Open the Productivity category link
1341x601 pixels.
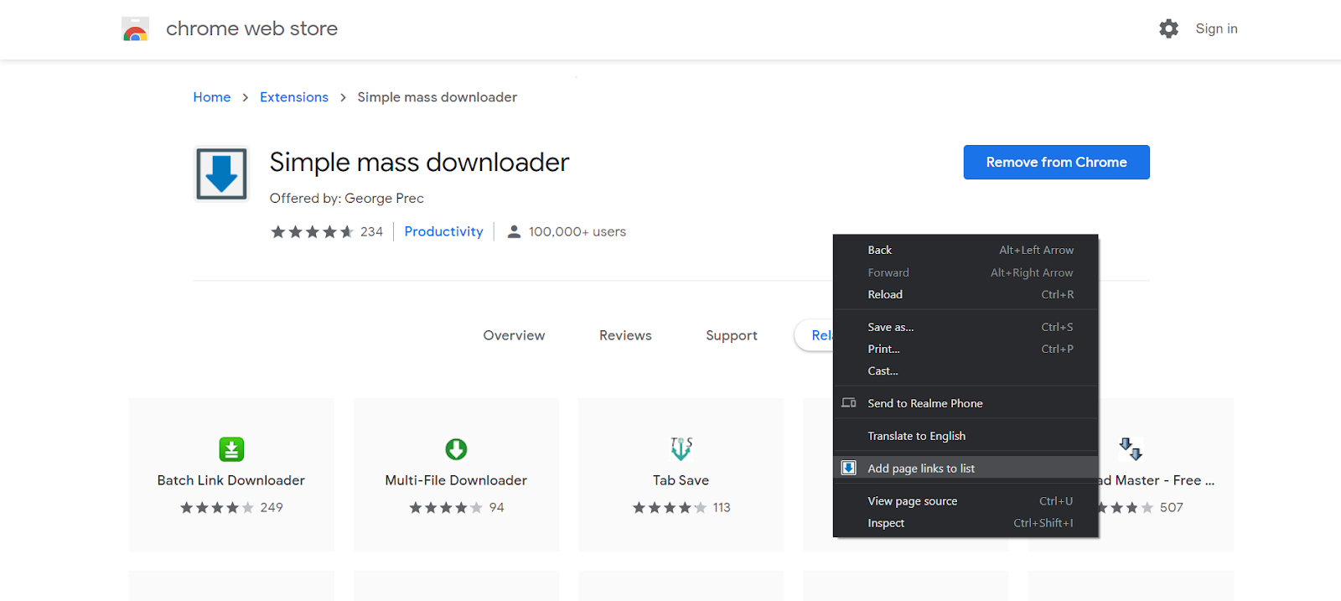click(x=443, y=231)
